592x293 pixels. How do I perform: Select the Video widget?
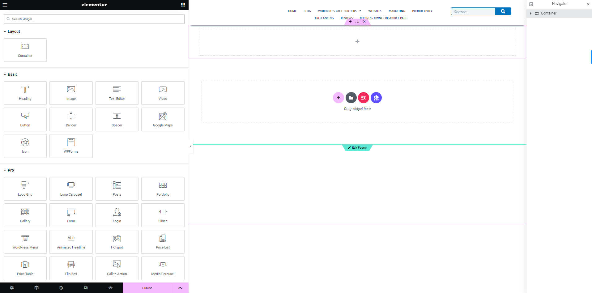[163, 93]
